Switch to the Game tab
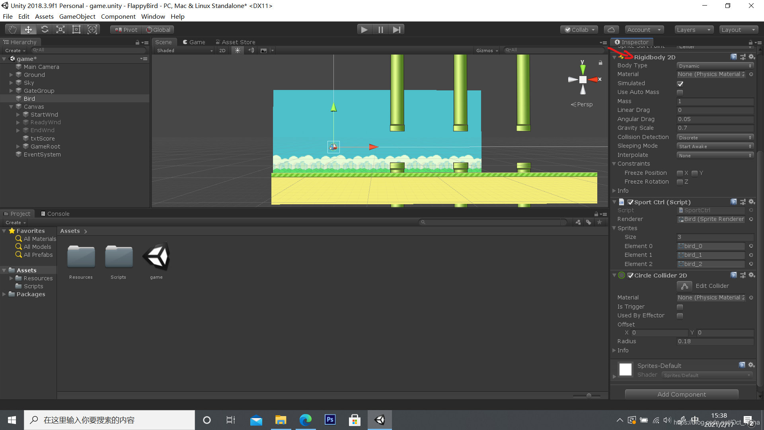The width and height of the screenshot is (764, 430). pos(194,42)
